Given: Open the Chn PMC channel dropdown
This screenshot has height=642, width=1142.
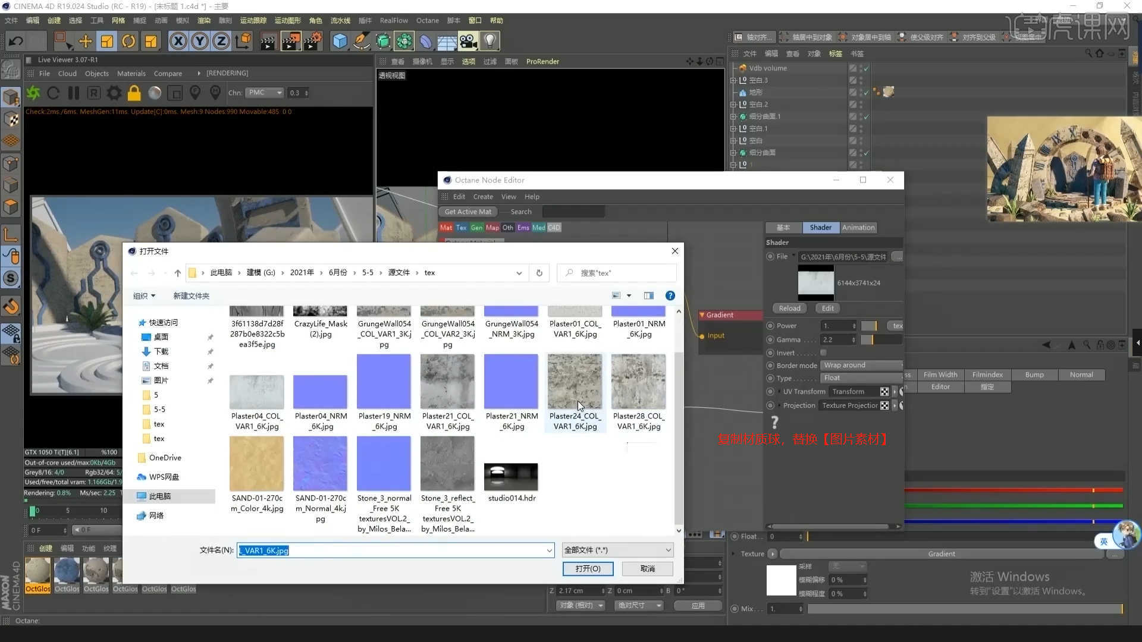Looking at the screenshot, I should [265, 93].
